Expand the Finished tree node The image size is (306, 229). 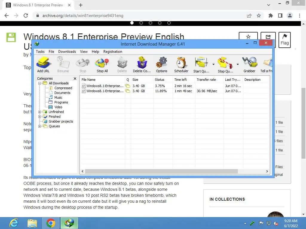click(x=39, y=117)
